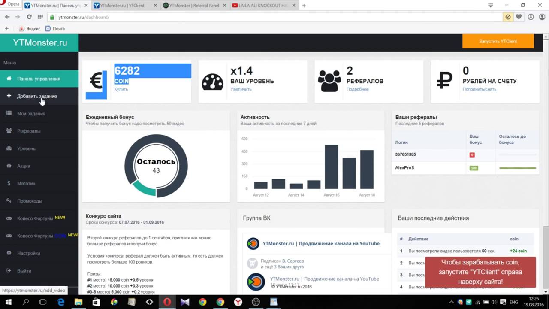Click the speedometer level icon
This screenshot has width=549, height=309.
tap(212, 82)
